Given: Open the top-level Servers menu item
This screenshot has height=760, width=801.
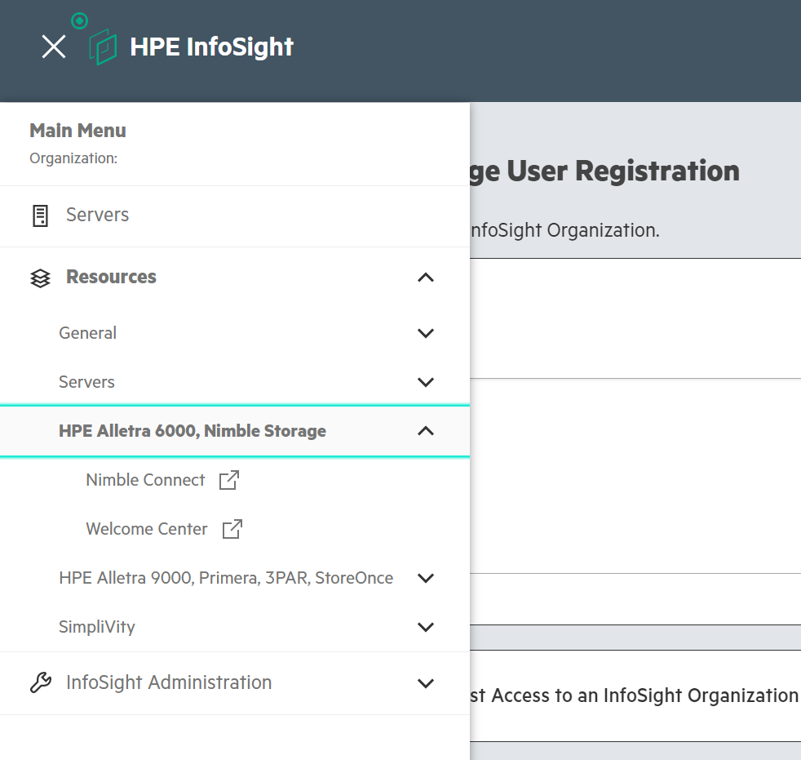Looking at the screenshot, I should tap(97, 216).
